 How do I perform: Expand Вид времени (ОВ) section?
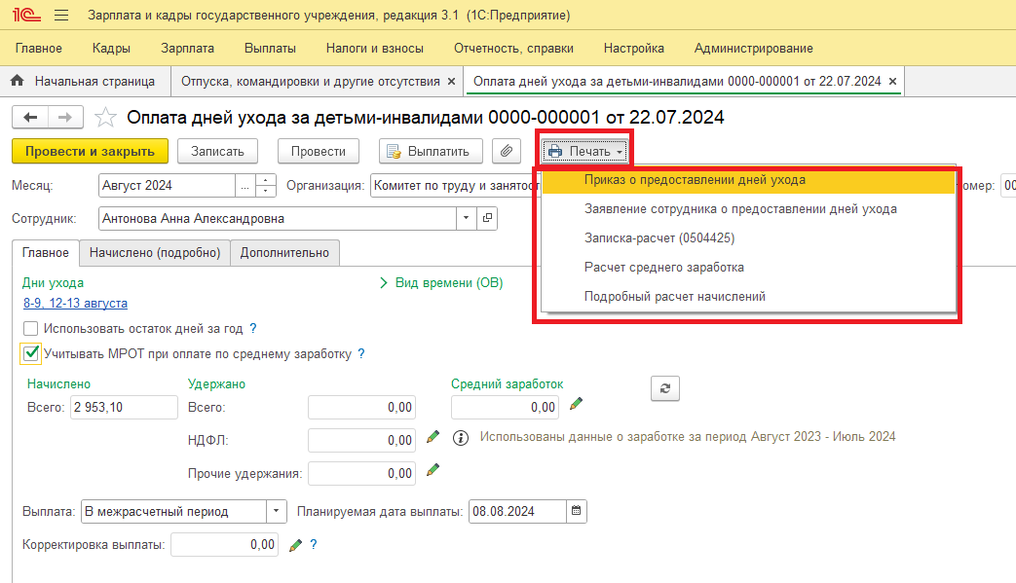(x=441, y=283)
